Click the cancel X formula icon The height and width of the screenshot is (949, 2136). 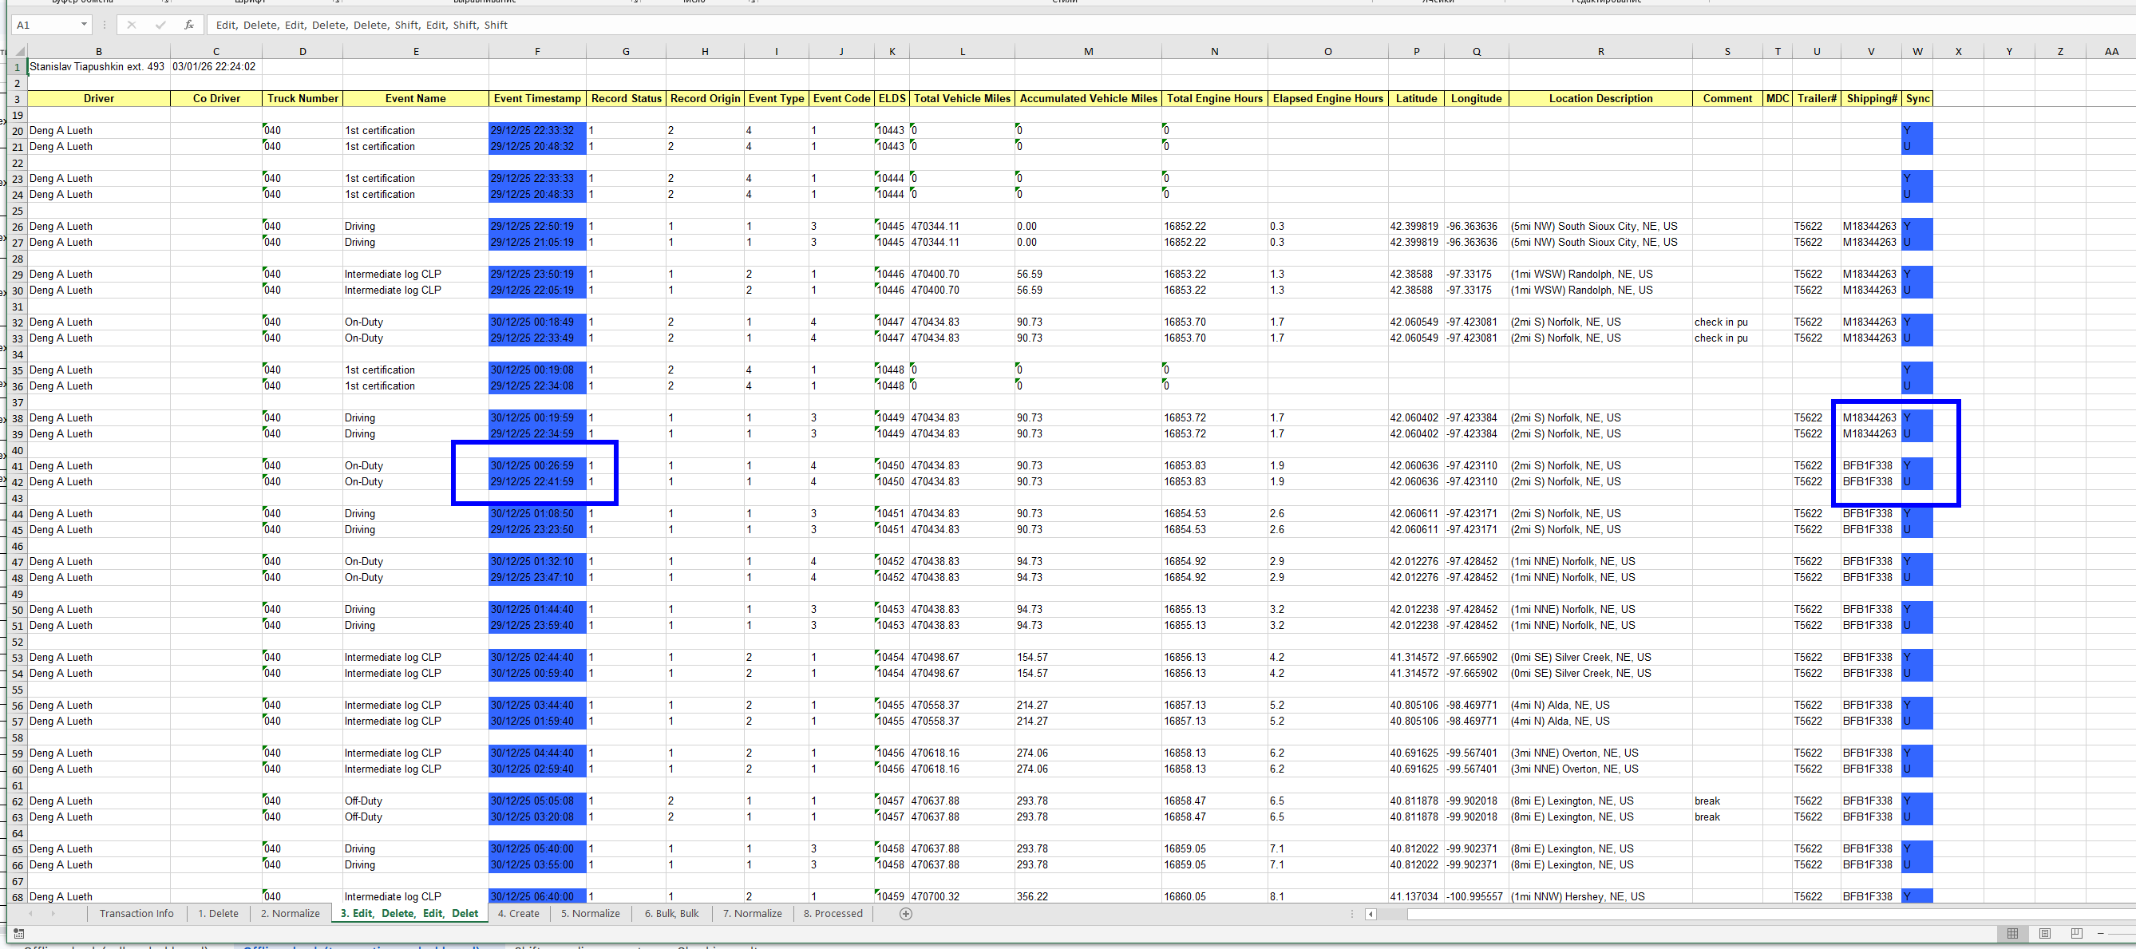click(131, 25)
